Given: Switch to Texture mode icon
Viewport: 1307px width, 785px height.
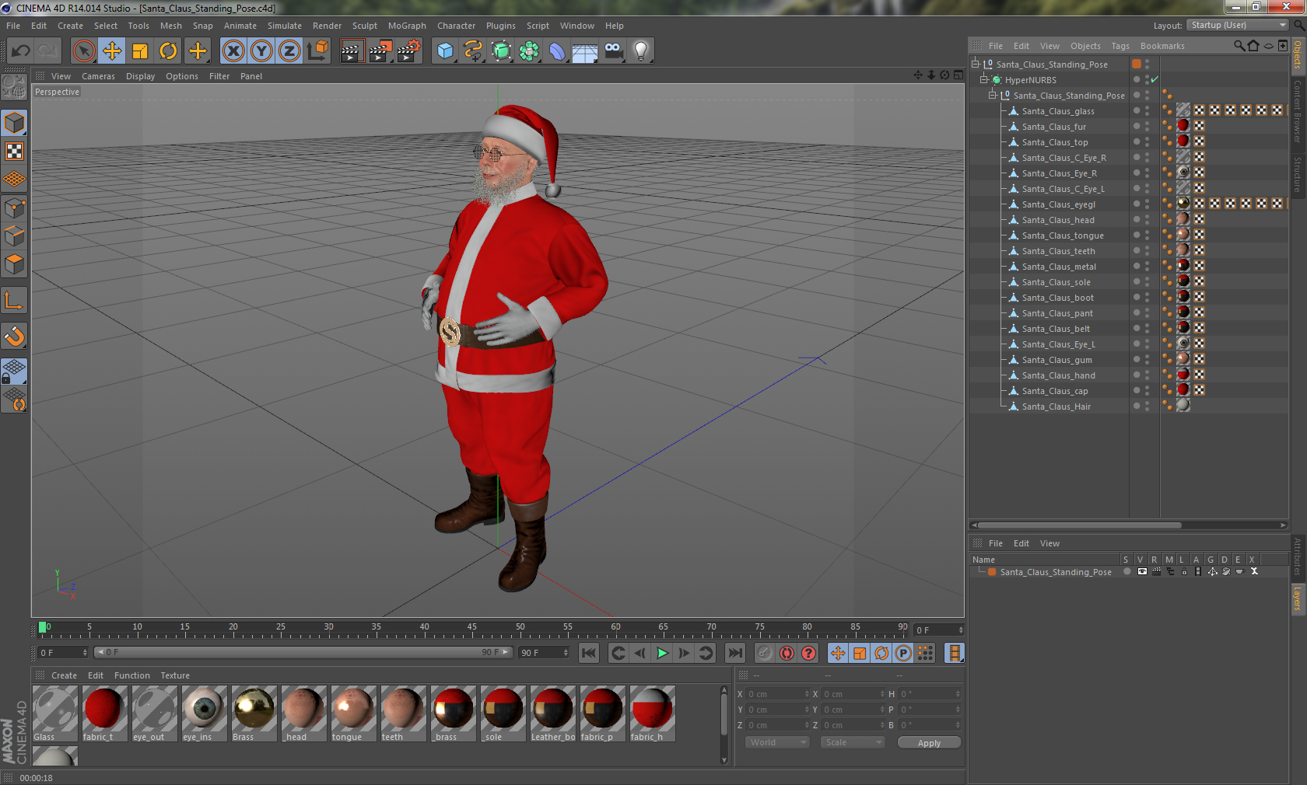Looking at the screenshot, I should [x=14, y=152].
